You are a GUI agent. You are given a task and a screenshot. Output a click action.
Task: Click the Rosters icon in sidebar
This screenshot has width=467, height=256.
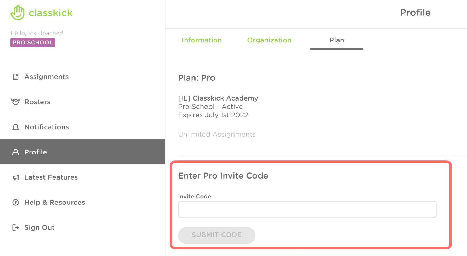[x=15, y=102]
